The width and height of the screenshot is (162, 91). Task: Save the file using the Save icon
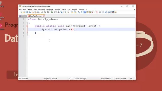click(27, 12)
